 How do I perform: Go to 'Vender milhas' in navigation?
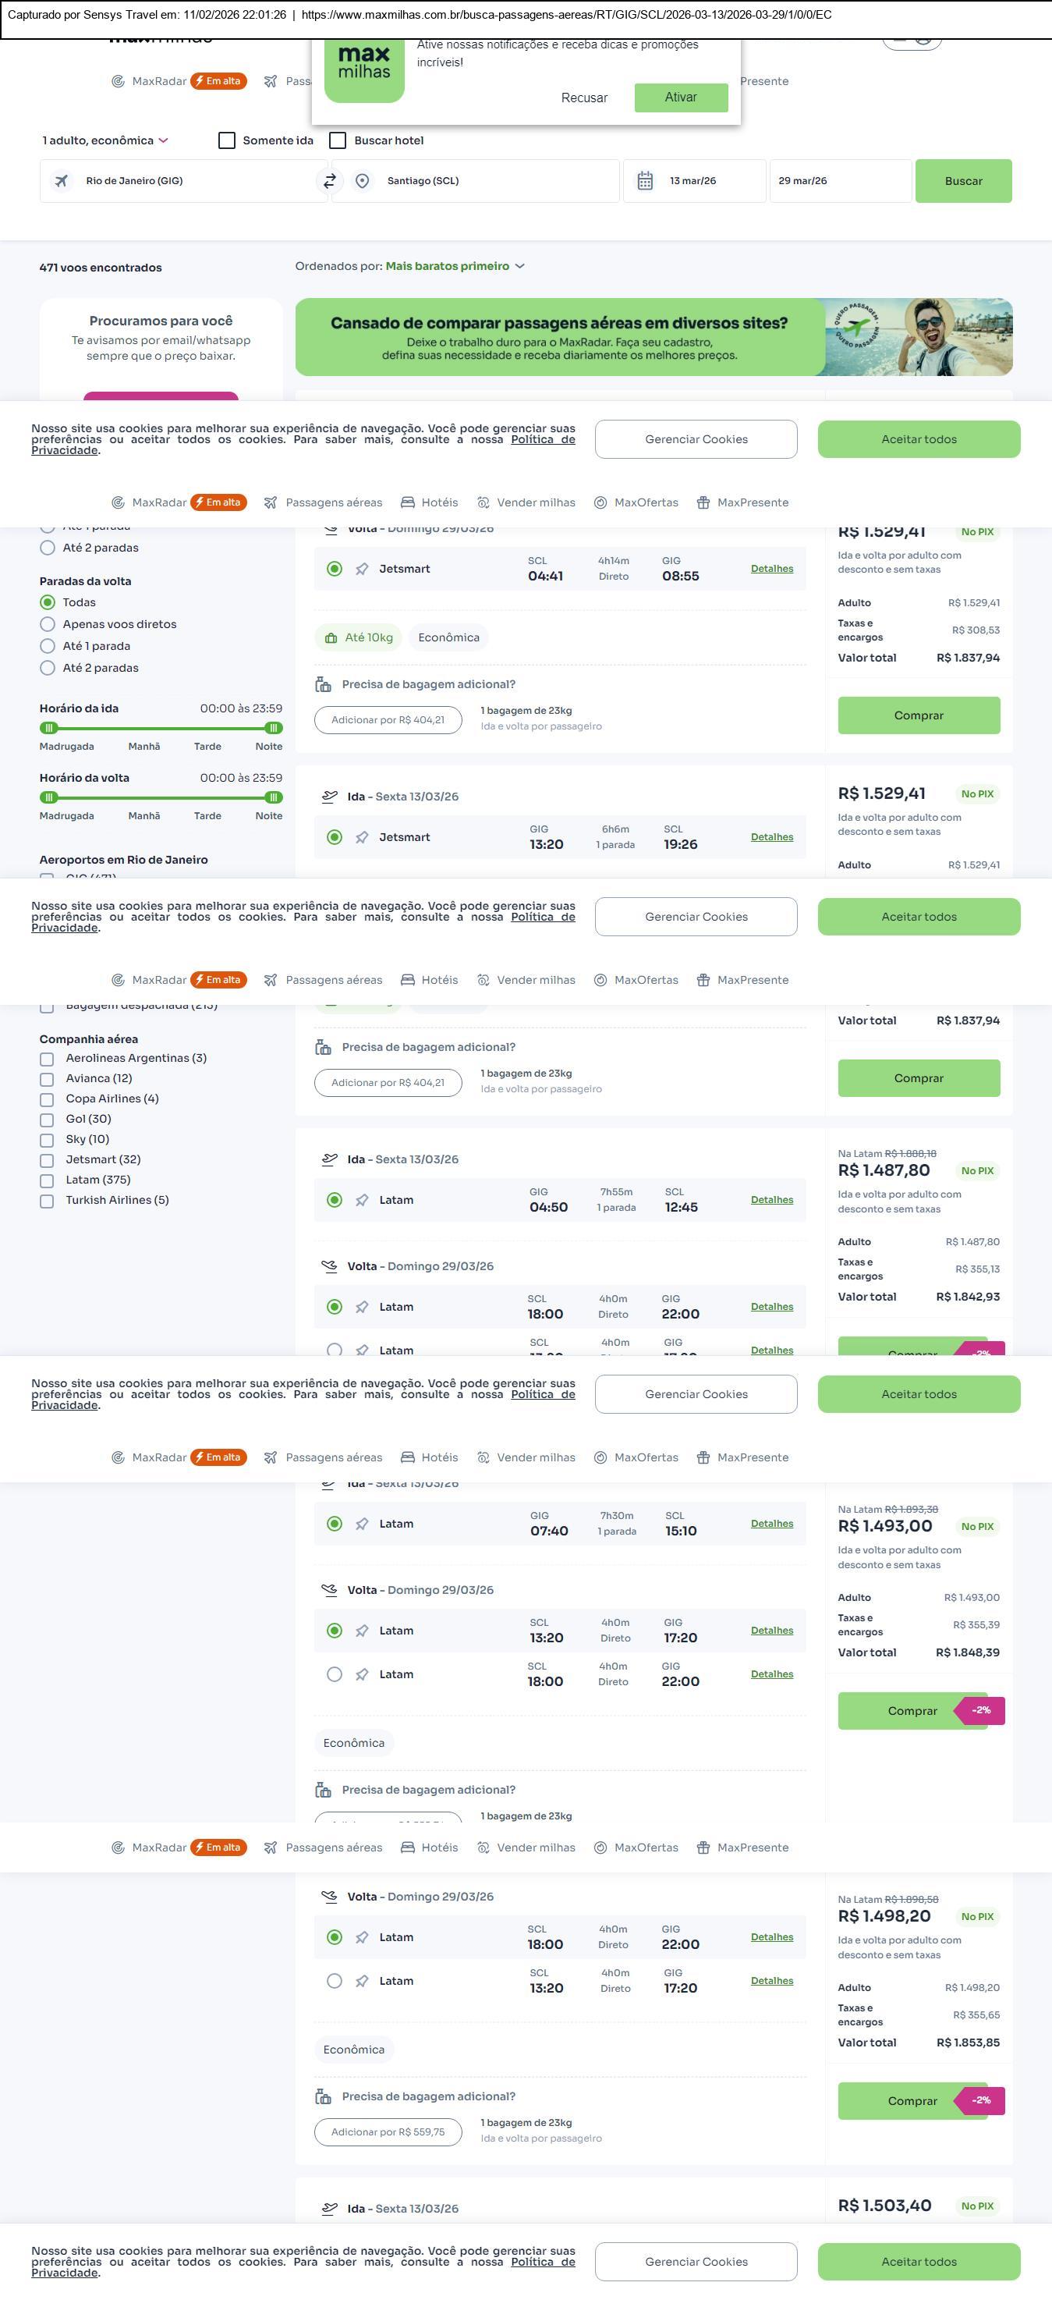coord(526,502)
